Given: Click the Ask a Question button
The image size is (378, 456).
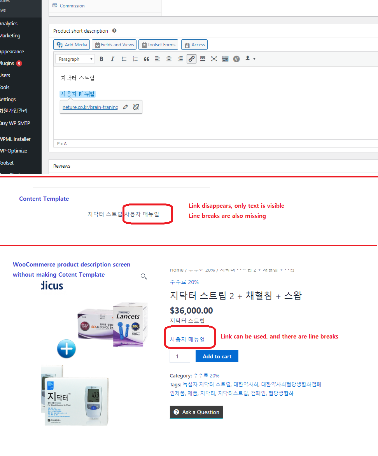Looking at the screenshot, I should click(x=196, y=412).
